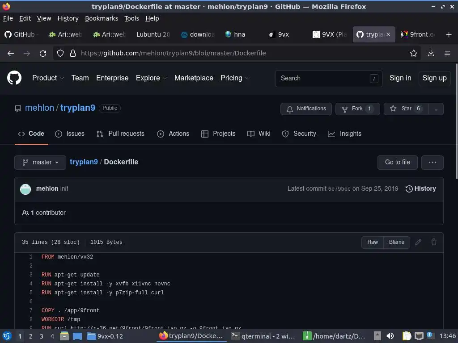Switch to the Actions tab
Screen dimensions: 458x343
point(173,134)
